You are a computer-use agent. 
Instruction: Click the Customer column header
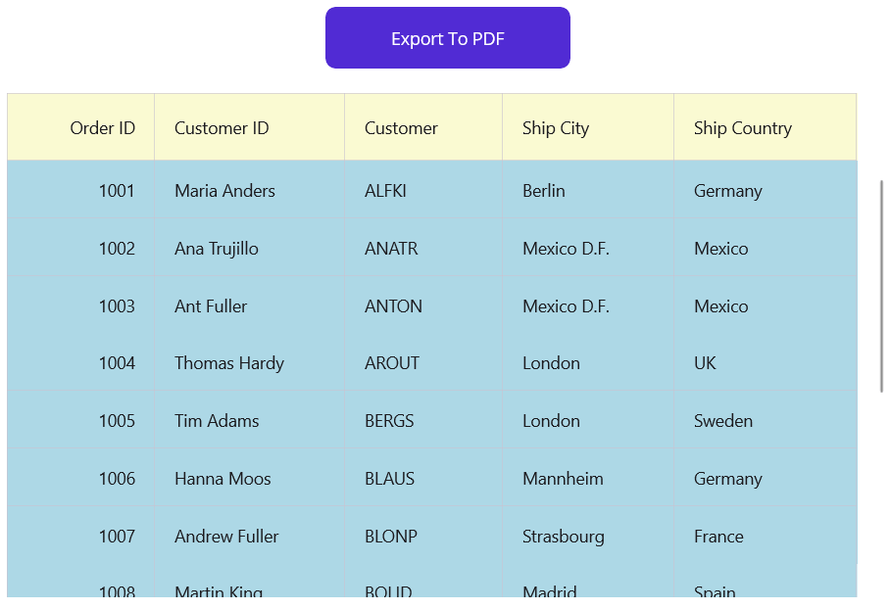tap(401, 128)
